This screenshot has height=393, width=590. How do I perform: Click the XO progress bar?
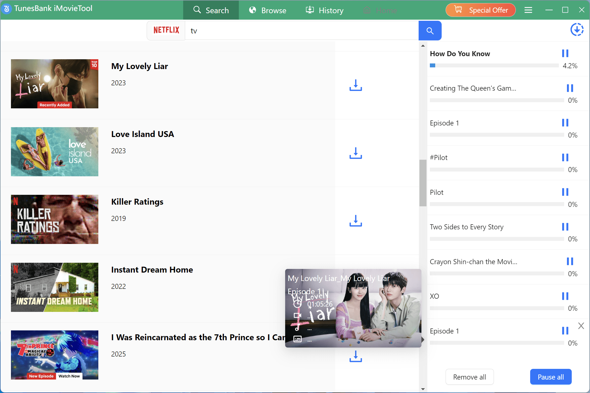[497, 308]
